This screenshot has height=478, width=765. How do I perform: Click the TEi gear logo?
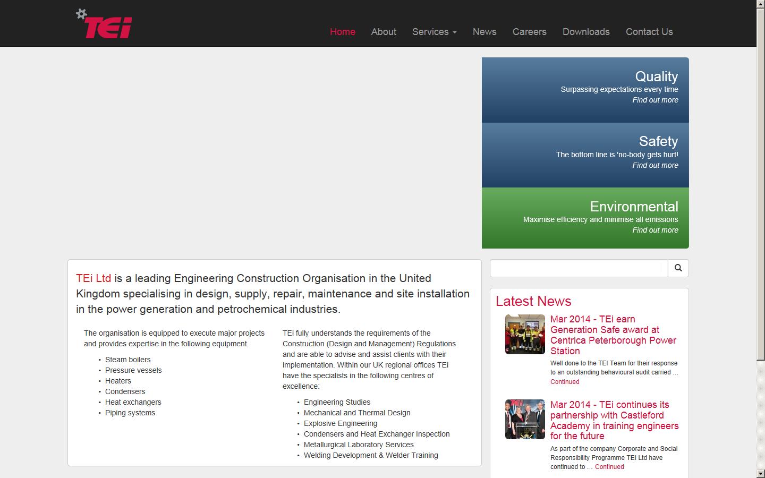click(x=104, y=23)
